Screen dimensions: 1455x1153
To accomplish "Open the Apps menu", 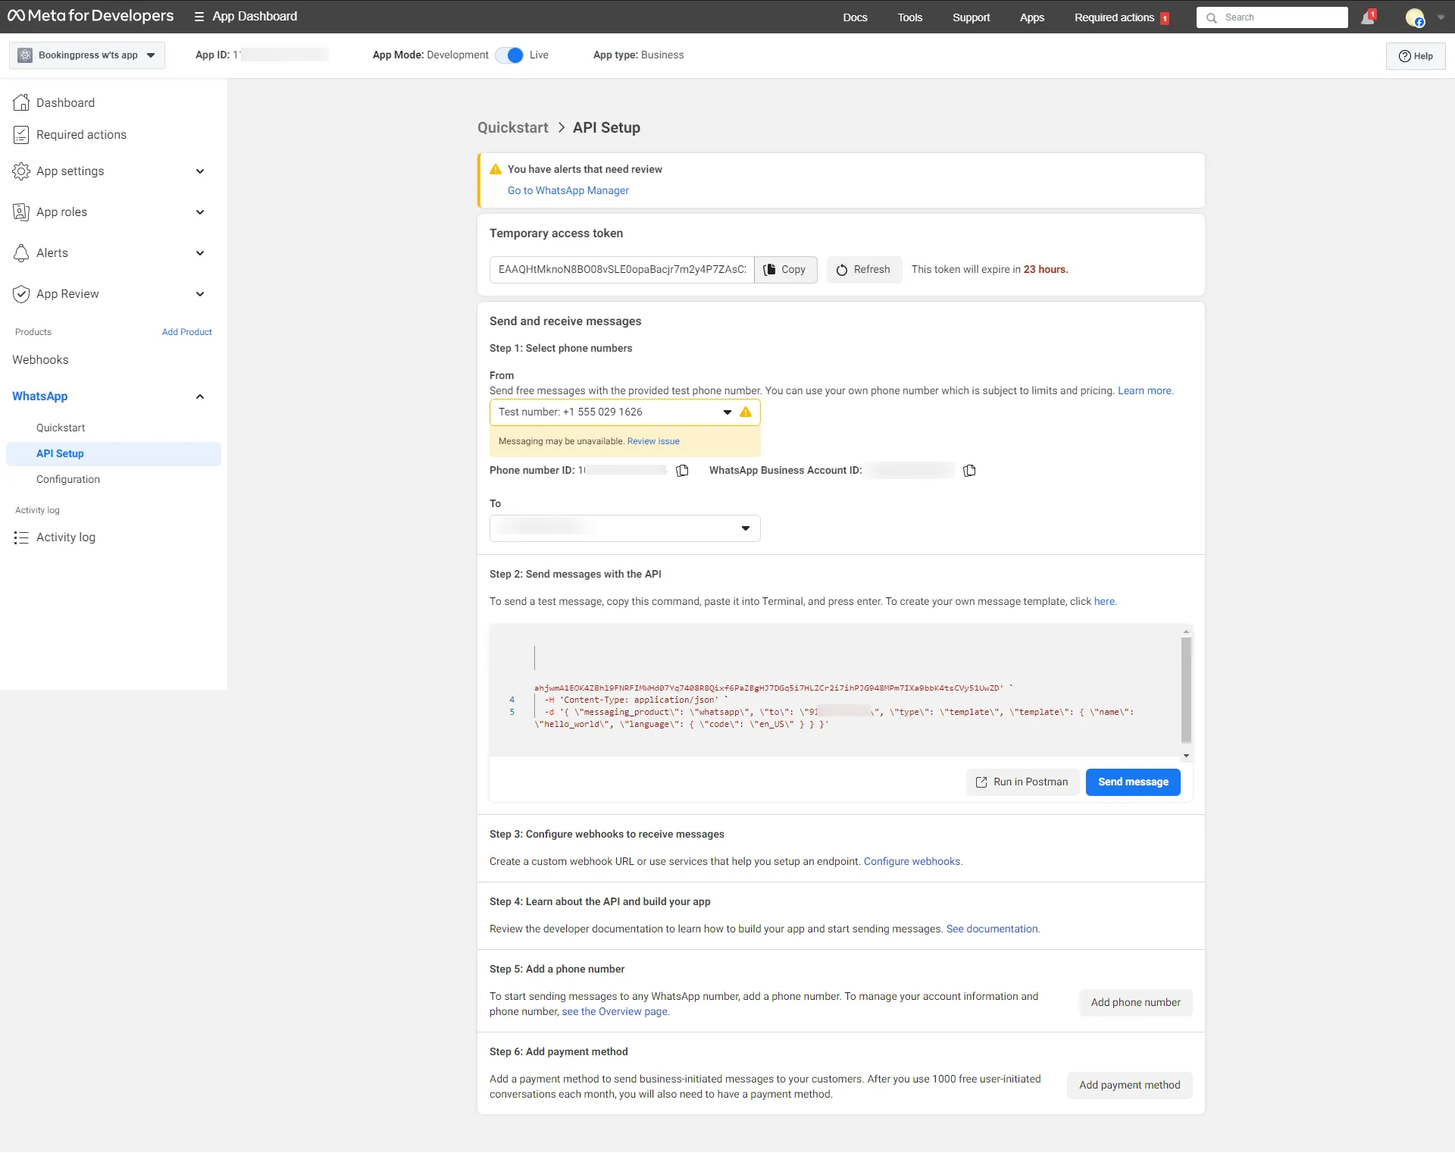I will tap(1031, 17).
